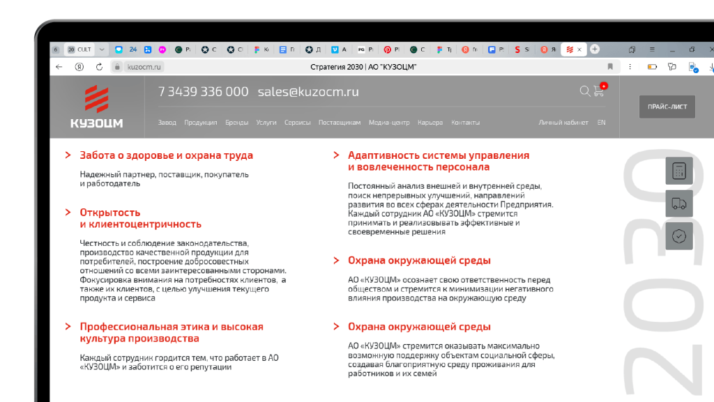Switch to the pinned blue mail tab
714x402 pixels.
click(x=119, y=49)
